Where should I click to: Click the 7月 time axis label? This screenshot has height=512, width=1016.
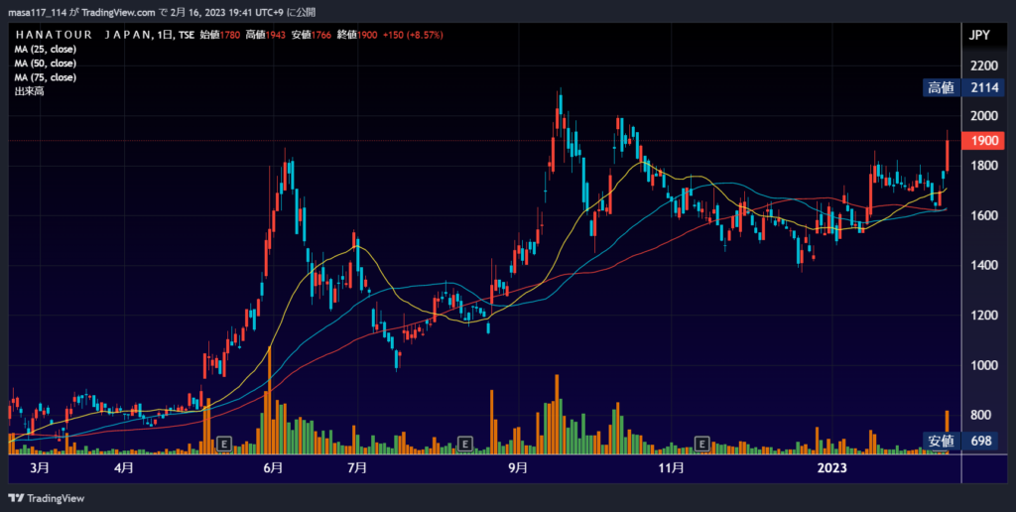(357, 468)
